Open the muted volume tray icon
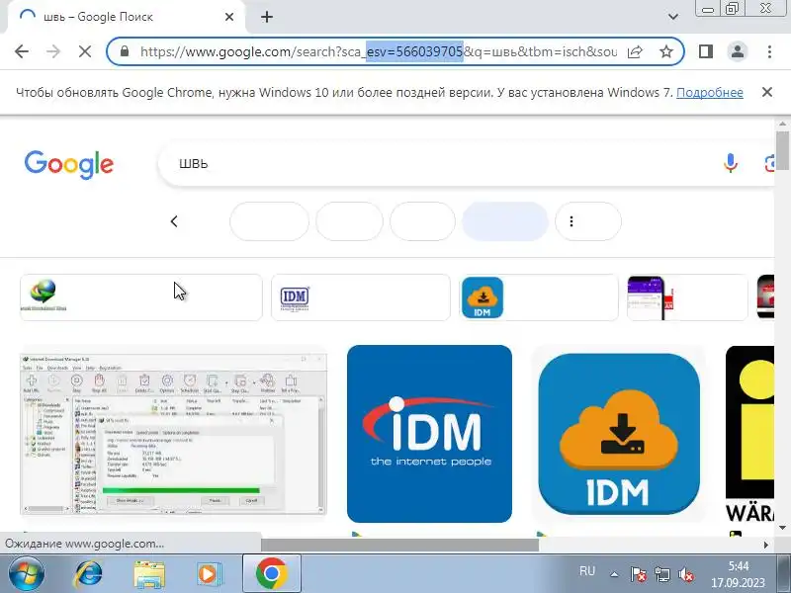The height and width of the screenshot is (593, 791). click(x=685, y=574)
